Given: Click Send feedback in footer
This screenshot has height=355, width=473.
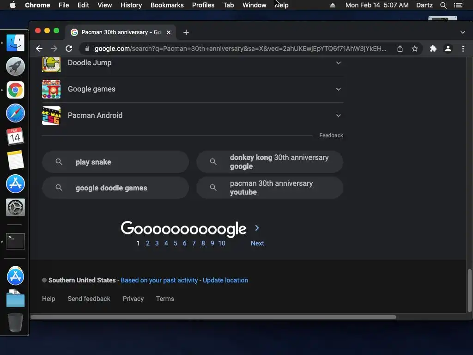Looking at the screenshot, I should coord(89,299).
